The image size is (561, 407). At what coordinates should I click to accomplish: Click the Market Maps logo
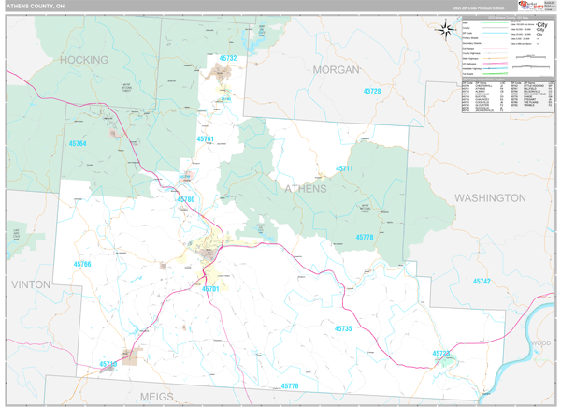[531, 6]
